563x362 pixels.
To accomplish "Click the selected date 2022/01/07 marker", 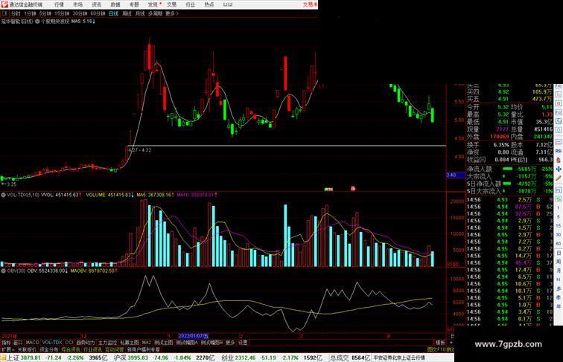I will [x=194, y=336].
